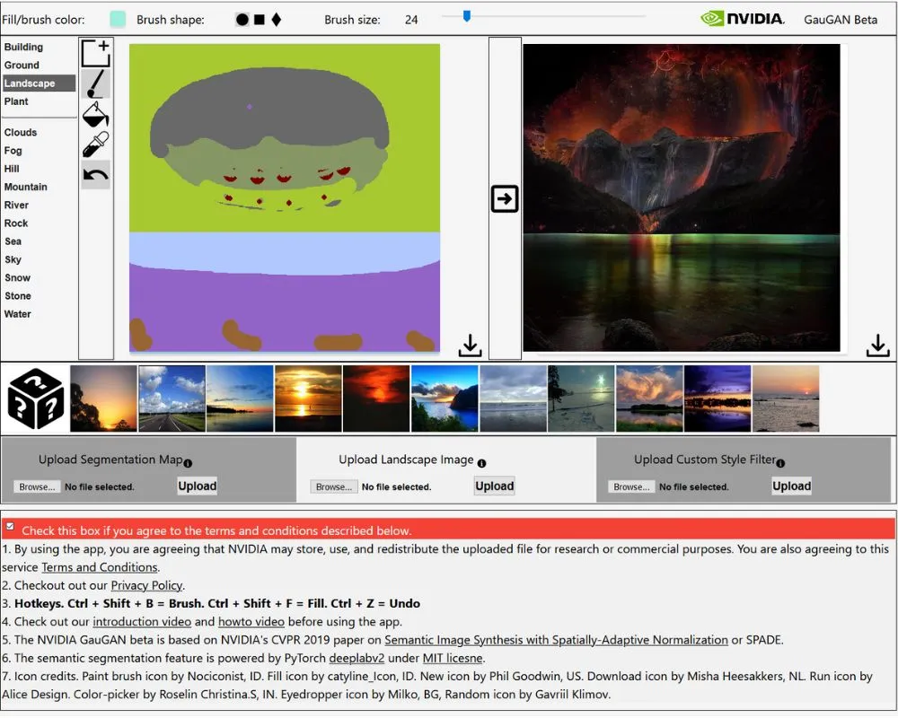Toggle the terms and conditions checkbox

[10, 526]
